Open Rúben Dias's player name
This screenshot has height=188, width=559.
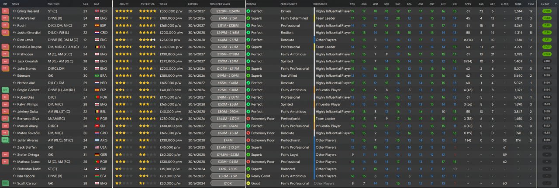point(25,97)
